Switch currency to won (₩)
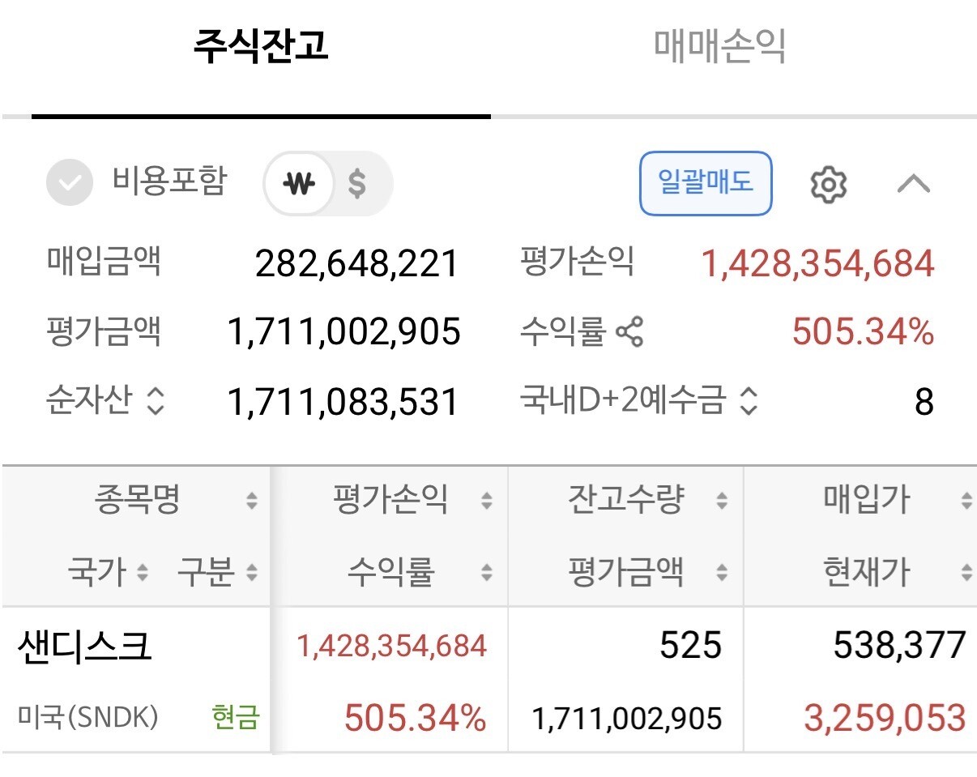Viewport: 977px width, 777px height. pos(299,184)
